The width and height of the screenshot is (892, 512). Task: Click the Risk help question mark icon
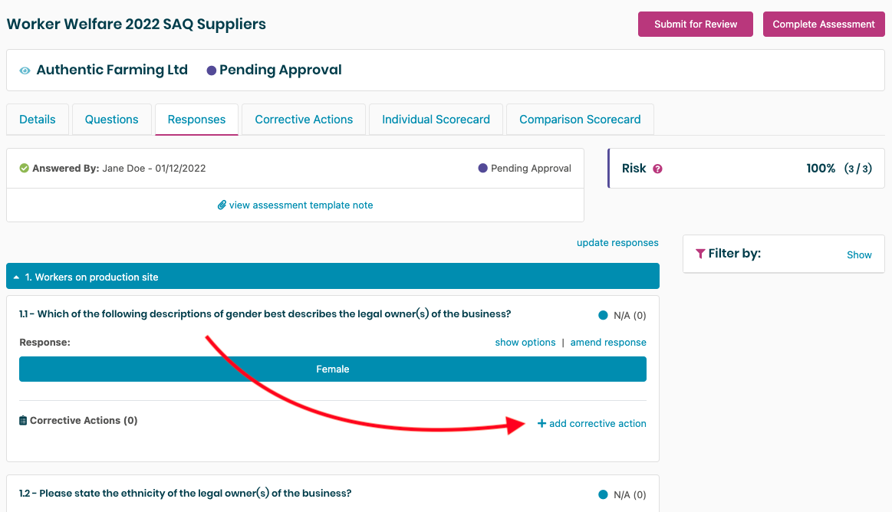click(657, 169)
